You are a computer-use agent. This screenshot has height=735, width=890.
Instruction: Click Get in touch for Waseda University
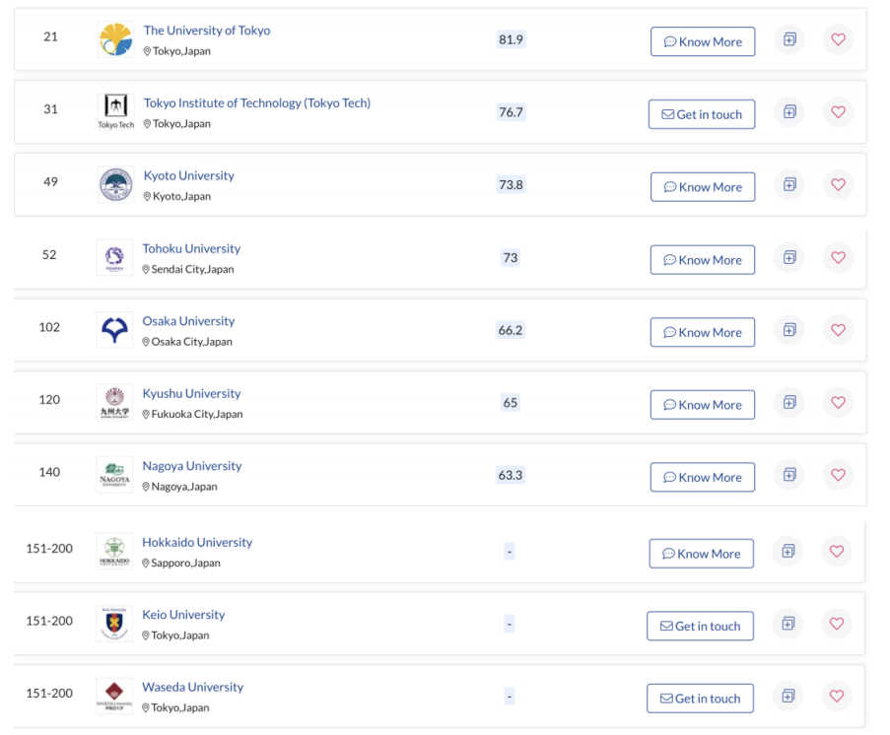point(701,699)
